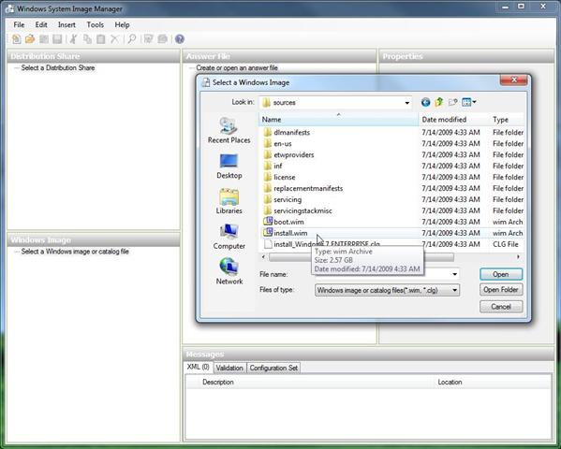561x449 pixels.
Task: Click the Cut scissors toolbar icon
Action: [x=73, y=39]
